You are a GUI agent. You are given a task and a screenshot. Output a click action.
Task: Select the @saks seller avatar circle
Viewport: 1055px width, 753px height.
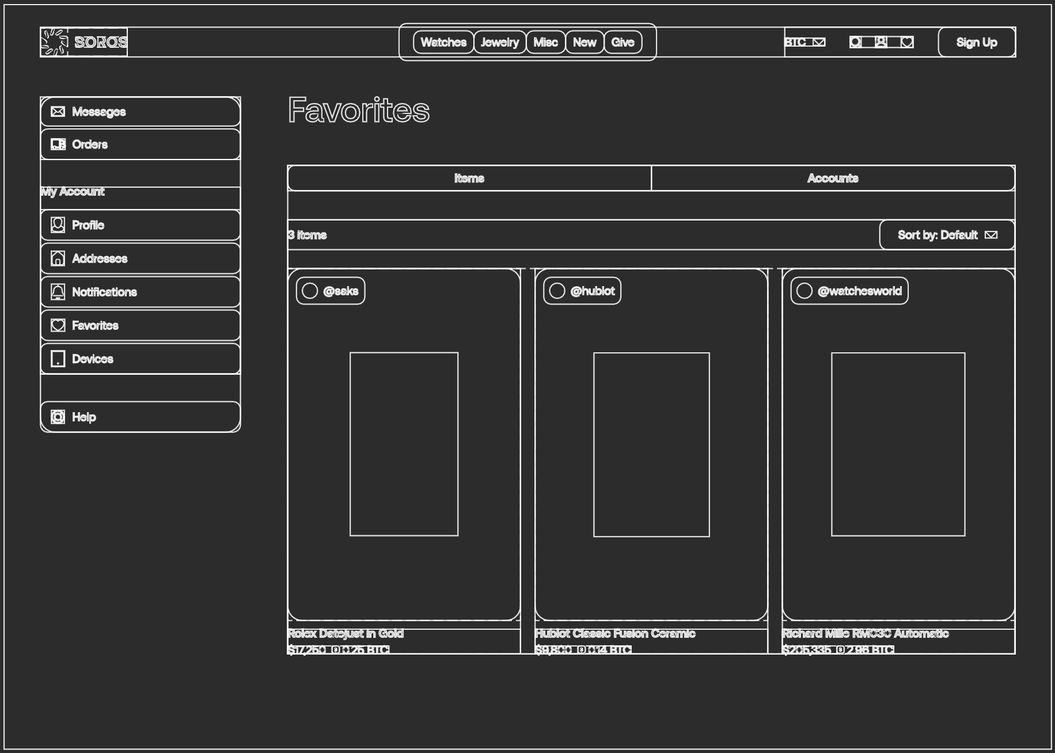point(310,291)
